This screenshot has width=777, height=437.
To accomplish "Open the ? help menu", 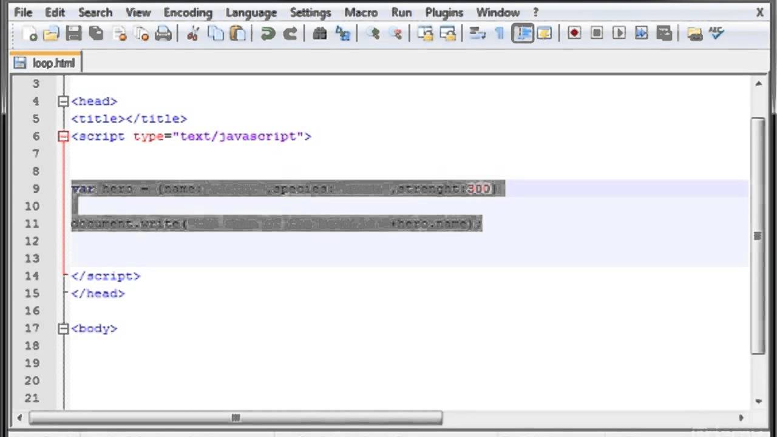I will pos(536,12).
